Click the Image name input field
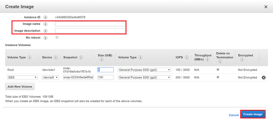The width and height of the screenshot is (273, 122). 90,24
